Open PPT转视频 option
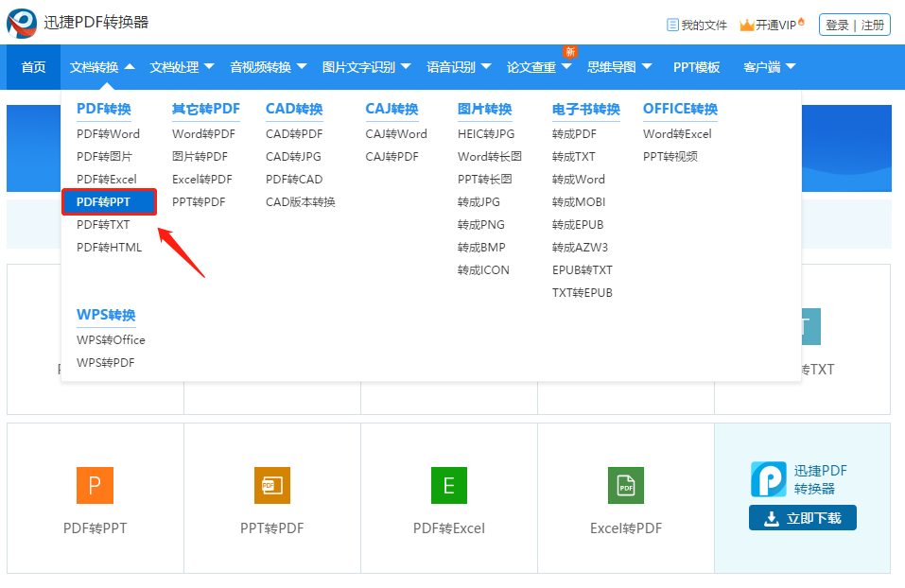Screen dimensions: 905x588 pyautogui.click(x=670, y=156)
